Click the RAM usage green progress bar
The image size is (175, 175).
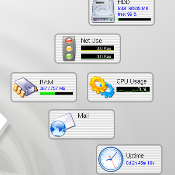56,94
